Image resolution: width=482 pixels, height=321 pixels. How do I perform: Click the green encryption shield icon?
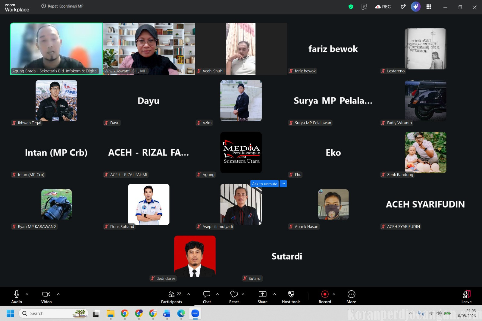point(351,7)
